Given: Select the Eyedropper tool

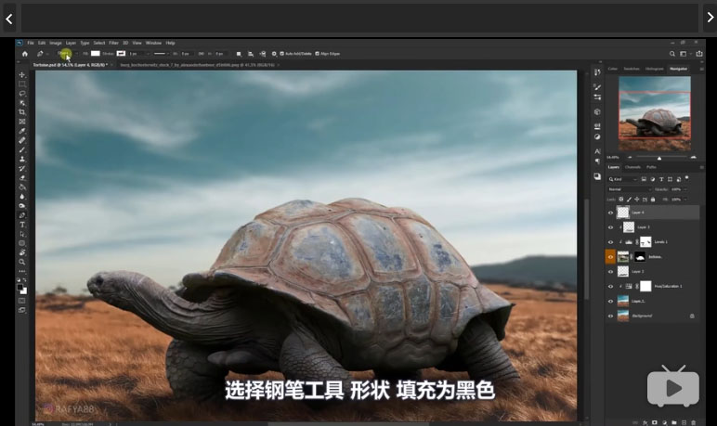Looking at the screenshot, I should tap(22, 131).
